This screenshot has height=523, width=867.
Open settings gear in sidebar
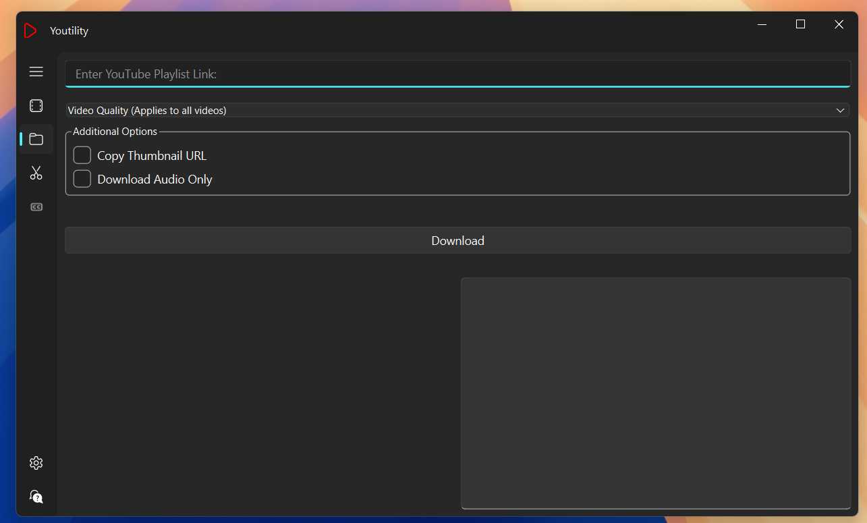(x=36, y=463)
